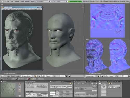Toggle the left viewport layer lock icon

(x=66, y=76)
